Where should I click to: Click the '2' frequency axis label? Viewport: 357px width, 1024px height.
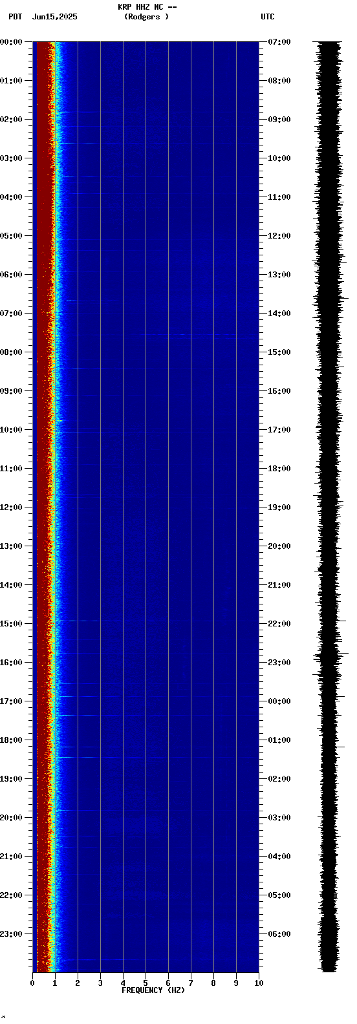78,983
